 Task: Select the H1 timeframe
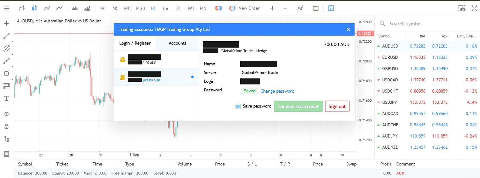coord(153,8)
